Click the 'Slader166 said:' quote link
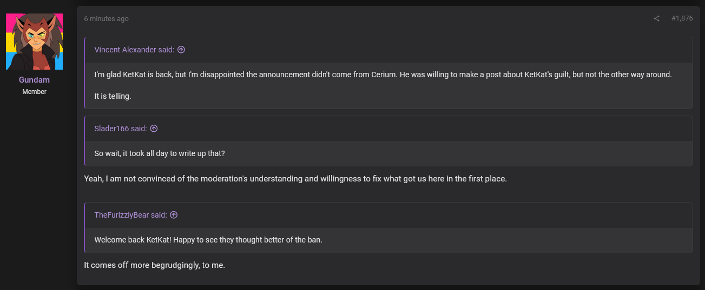The height and width of the screenshot is (290, 705). 121,129
